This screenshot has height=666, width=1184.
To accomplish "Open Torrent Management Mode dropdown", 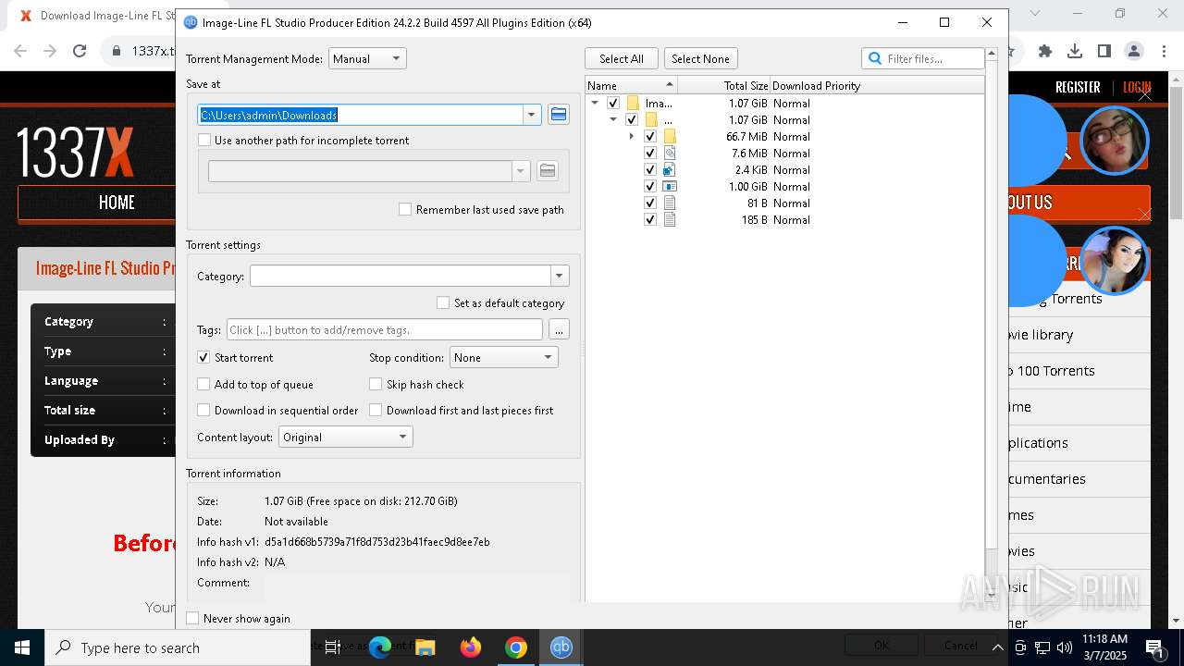I will point(367,59).
